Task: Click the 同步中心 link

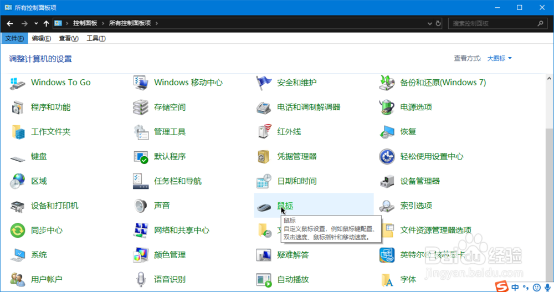Action: [x=47, y=230]
